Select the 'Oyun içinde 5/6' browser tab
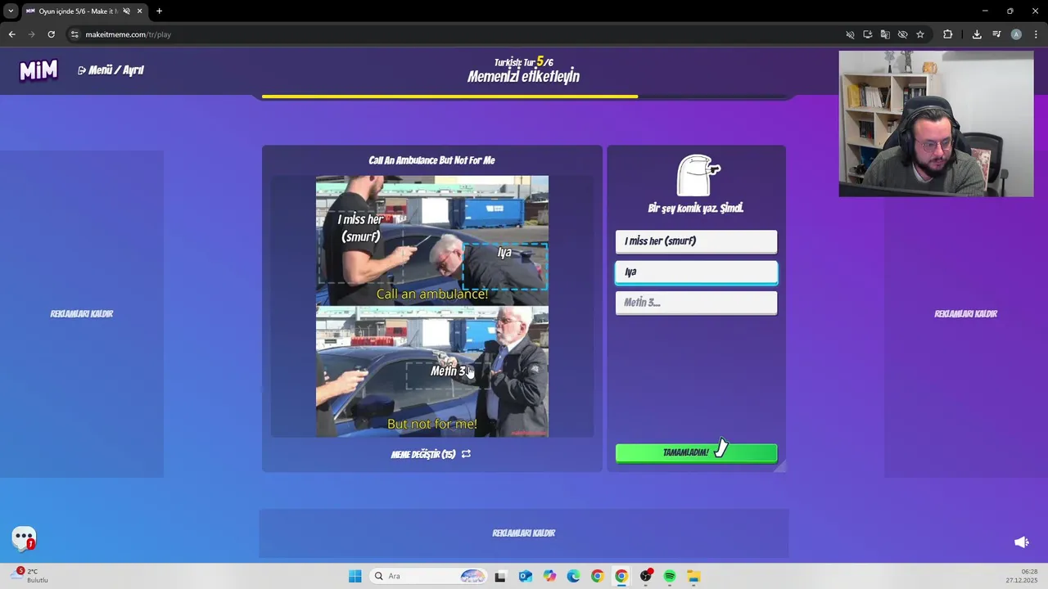 tap(84, 11)
